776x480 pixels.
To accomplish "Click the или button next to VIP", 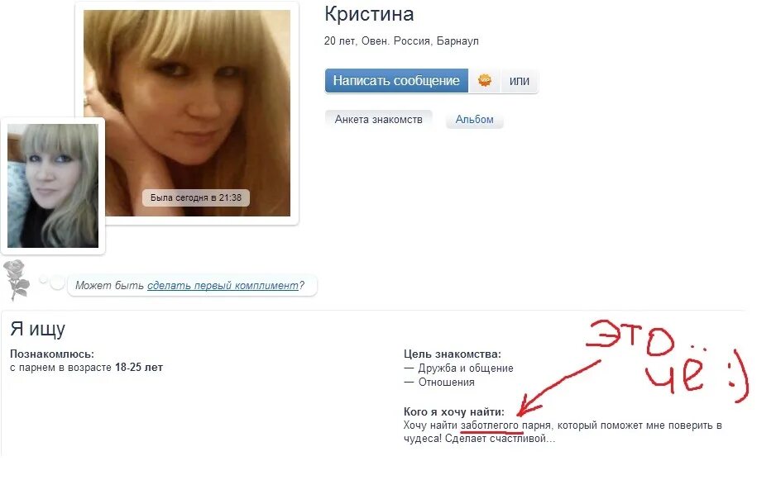I will pyautogui.click(x=520, y=81).
